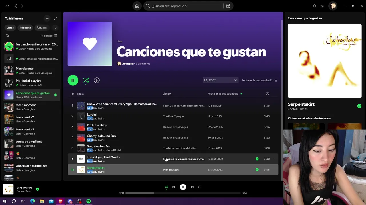This screenshot has height=205, width=366.
Task: Open the user profile avatar
Action: point(333,6)
